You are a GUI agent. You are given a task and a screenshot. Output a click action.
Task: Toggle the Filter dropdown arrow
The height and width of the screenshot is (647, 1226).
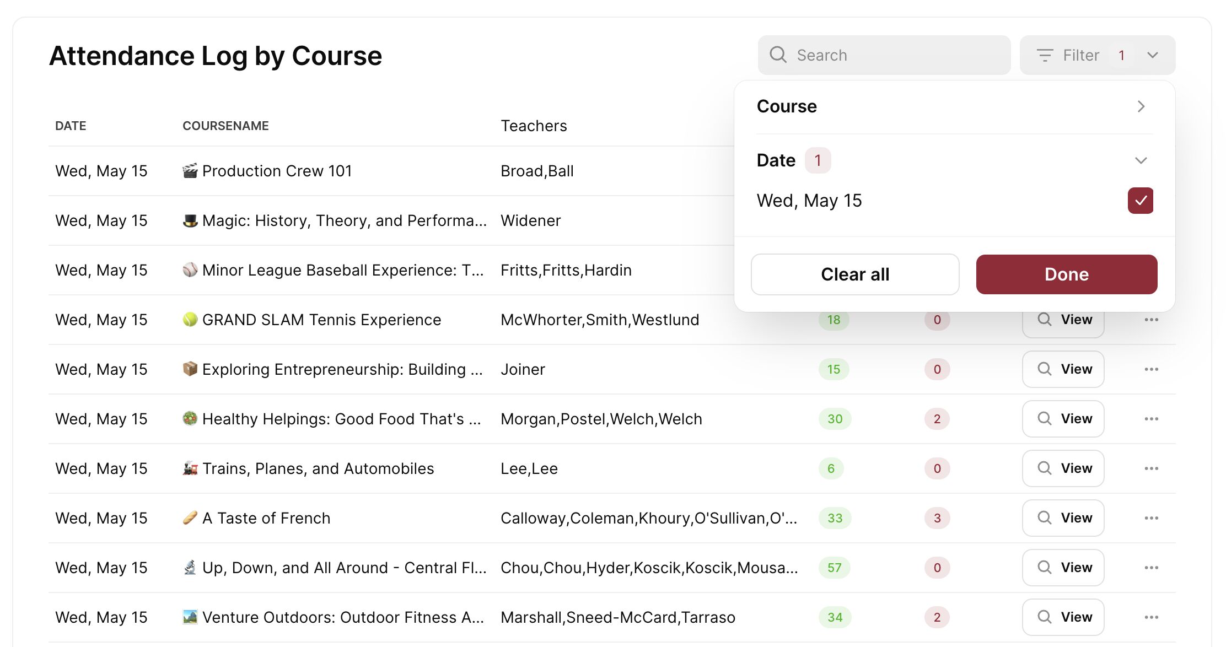1152,55
